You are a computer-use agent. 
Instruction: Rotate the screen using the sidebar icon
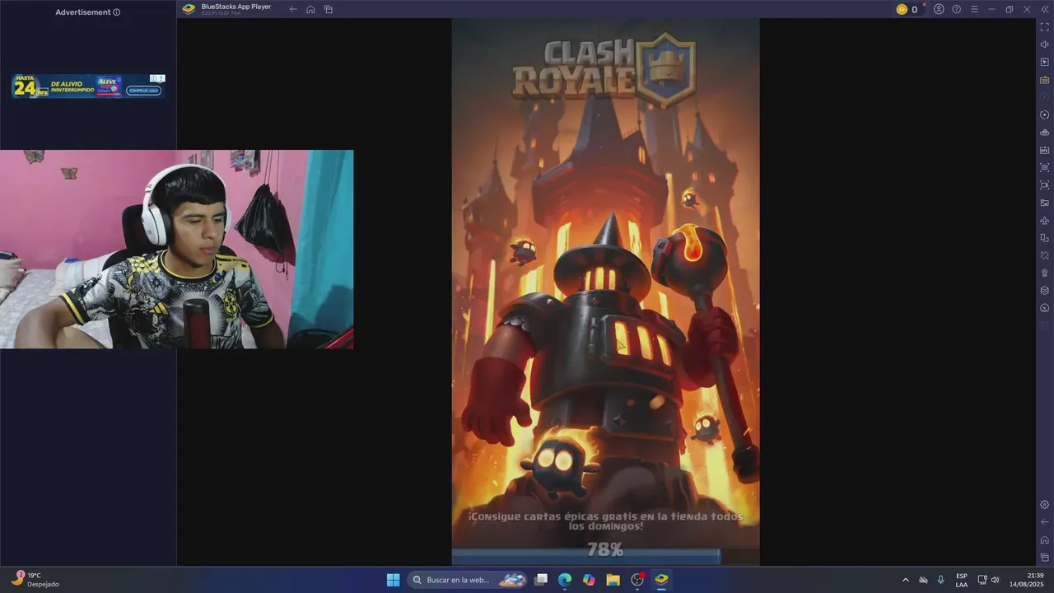point(1044,255)
